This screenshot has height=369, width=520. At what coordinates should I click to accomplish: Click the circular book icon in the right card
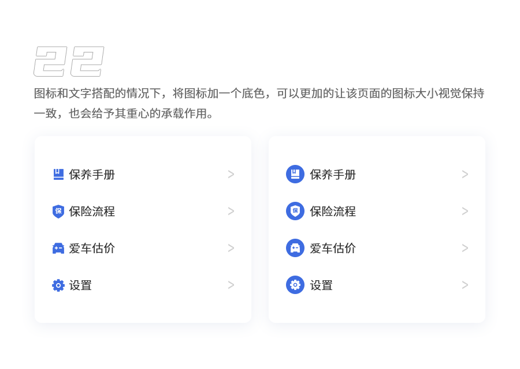coord(295,174)
